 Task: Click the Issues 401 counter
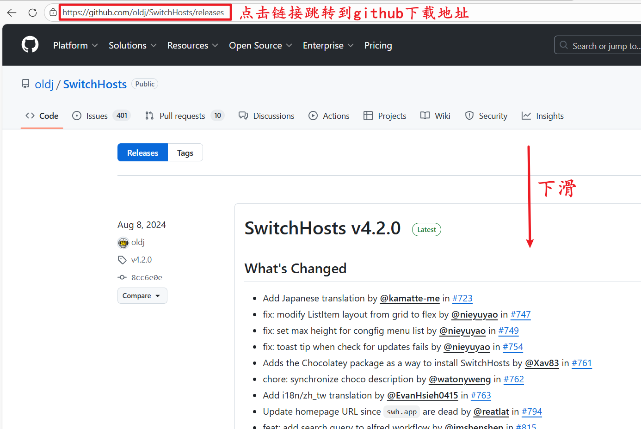click(x=122, y=116)
